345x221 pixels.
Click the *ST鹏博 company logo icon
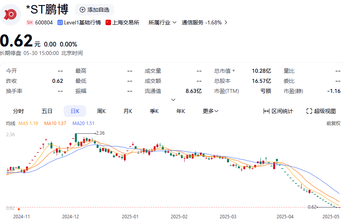[x=11, y=14]
